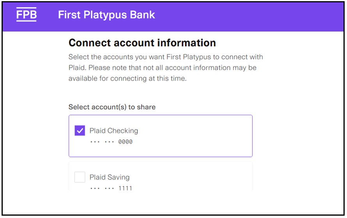Click the checking account number ending 0000
The image size is (347, 218).
[x=125, y=142]
